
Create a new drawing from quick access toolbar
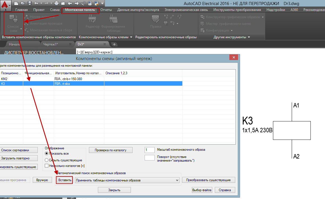tap(16, 3)
